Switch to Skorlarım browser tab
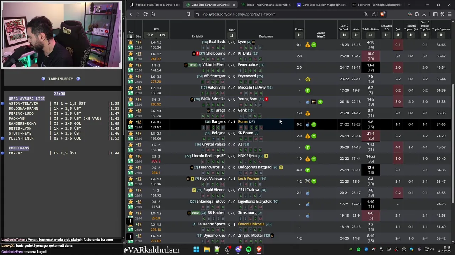Screen dimensions: 455x255 click(376, 5)
